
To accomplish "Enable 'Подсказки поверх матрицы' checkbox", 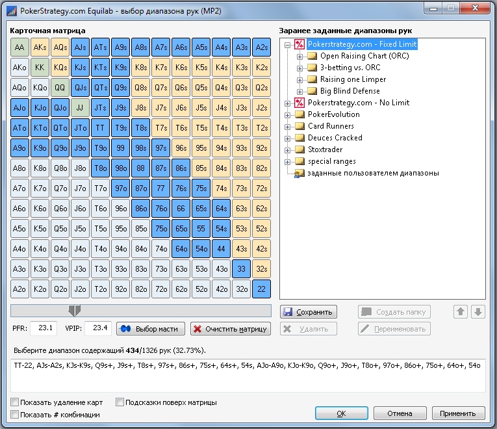I will pos(120,402).
